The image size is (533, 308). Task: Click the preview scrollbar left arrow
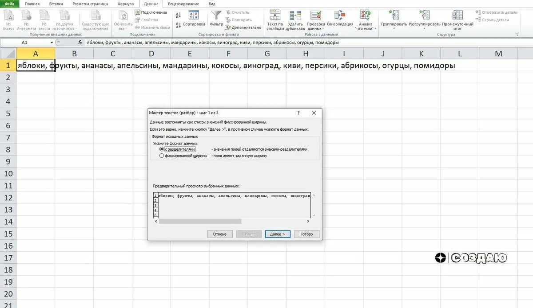155,221
